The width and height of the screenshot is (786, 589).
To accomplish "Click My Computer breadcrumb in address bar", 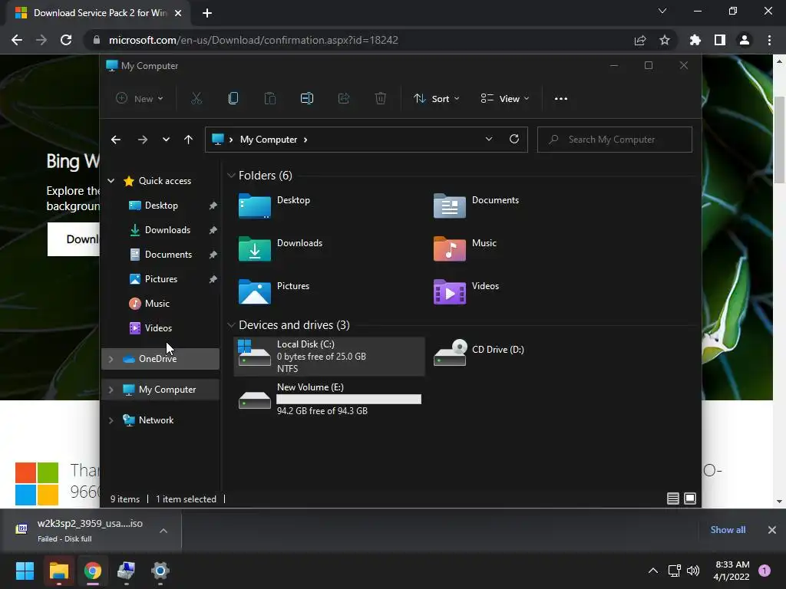I will click(x=269, y=140).
